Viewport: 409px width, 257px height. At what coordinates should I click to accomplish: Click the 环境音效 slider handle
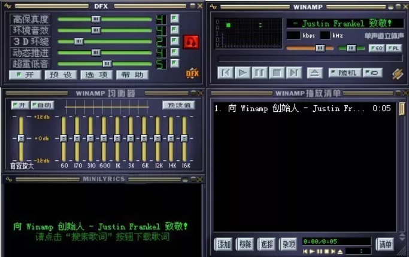pyautogui.click(x=96, y=30)
